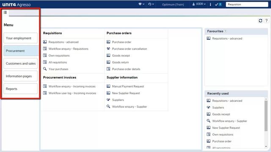This screenshot has height=152, width=271.
Task: Open Goods receipt under Purchase orders
Action: pyautogui.click(x=121, y=55)
